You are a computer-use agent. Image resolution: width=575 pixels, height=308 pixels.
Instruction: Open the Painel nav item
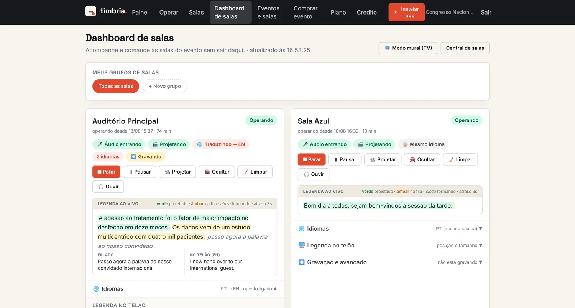[140, 12]
